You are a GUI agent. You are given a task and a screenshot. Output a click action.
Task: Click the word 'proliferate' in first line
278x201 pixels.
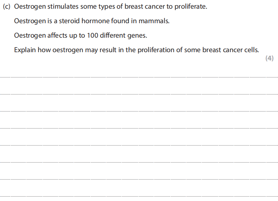point(190,7)
